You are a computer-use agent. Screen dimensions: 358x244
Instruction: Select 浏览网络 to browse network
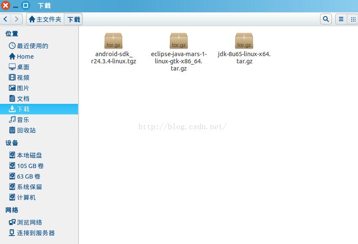(x=29, y=222)
